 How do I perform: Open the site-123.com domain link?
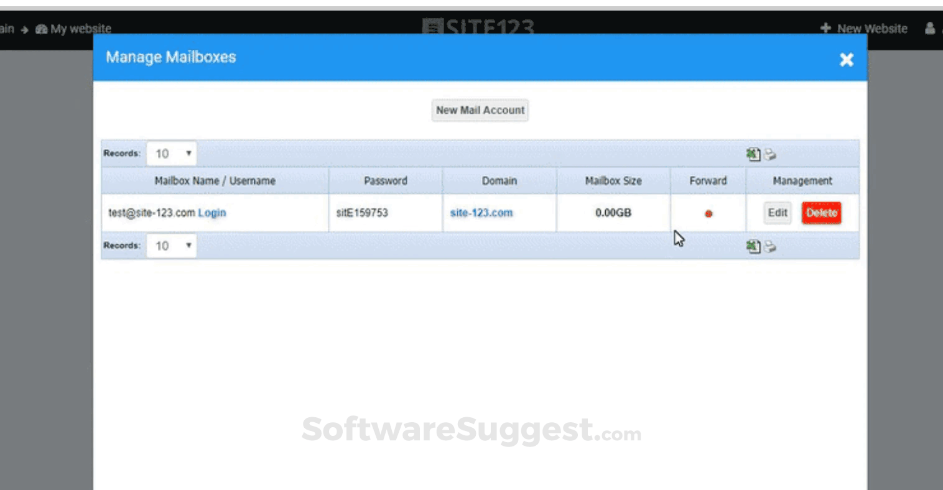[x=481, y=213]
